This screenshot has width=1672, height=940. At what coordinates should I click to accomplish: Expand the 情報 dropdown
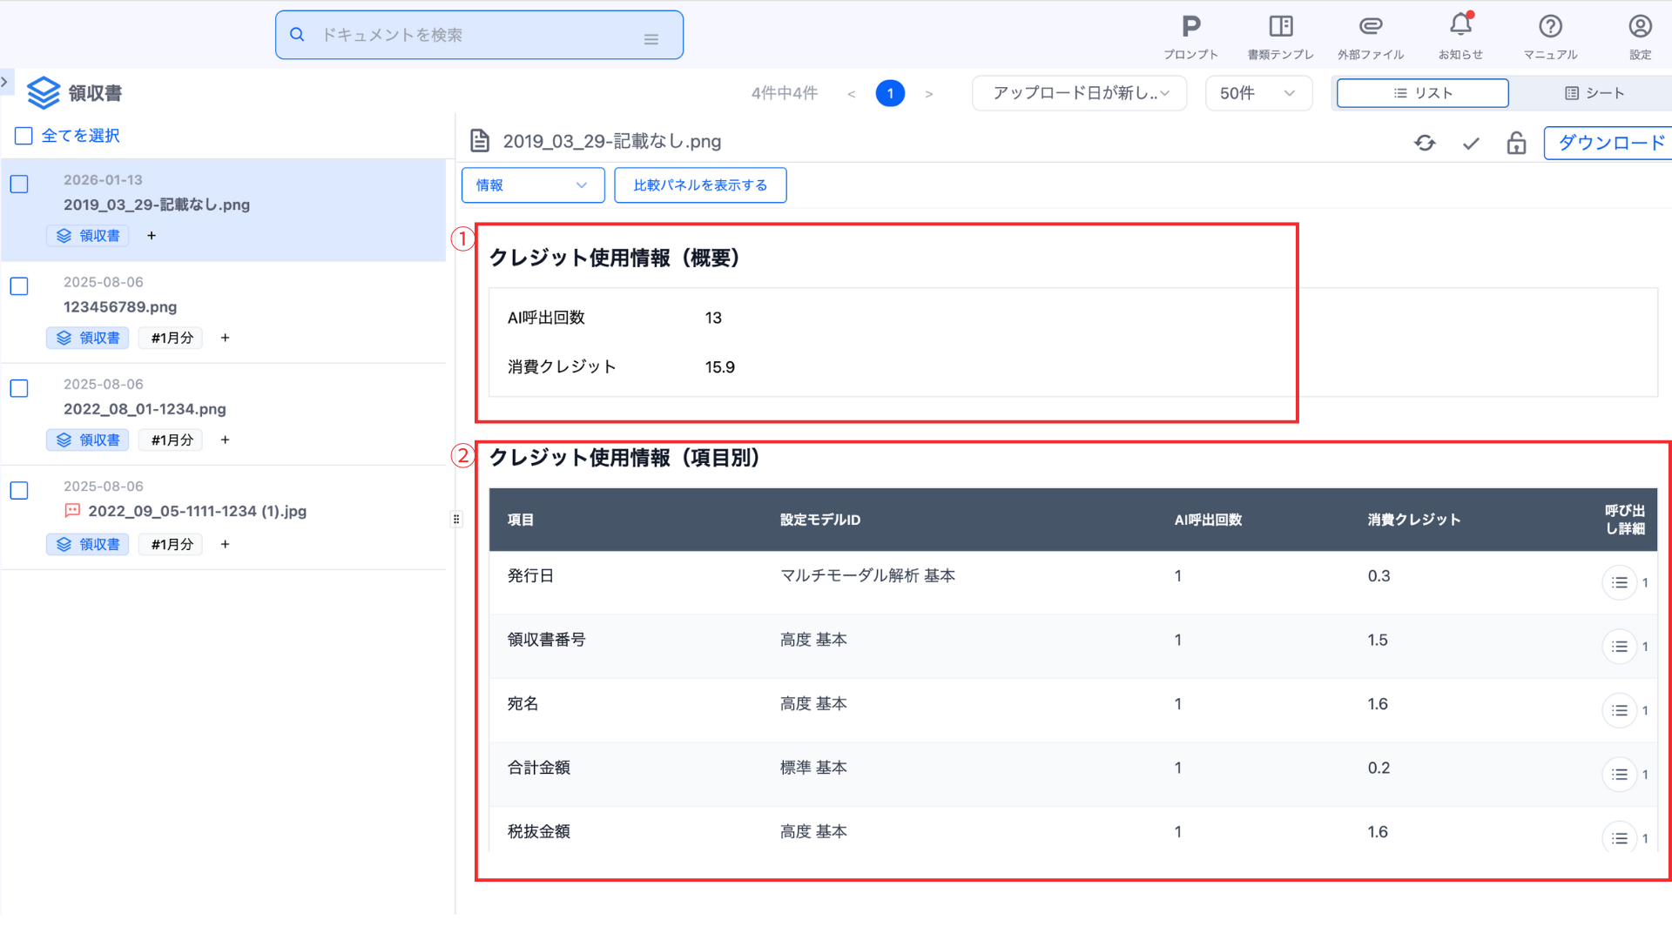(532, 185)
